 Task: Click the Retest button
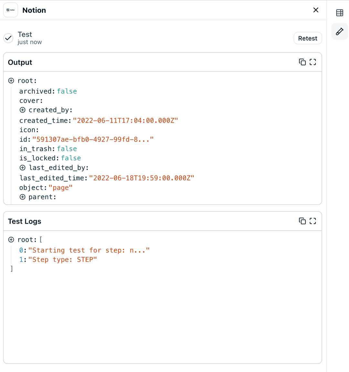(307, 38)
